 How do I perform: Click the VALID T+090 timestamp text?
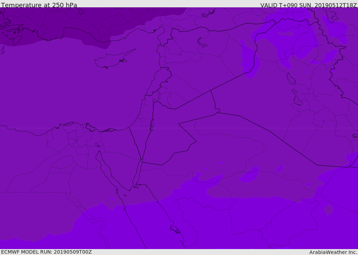[308, 5]
